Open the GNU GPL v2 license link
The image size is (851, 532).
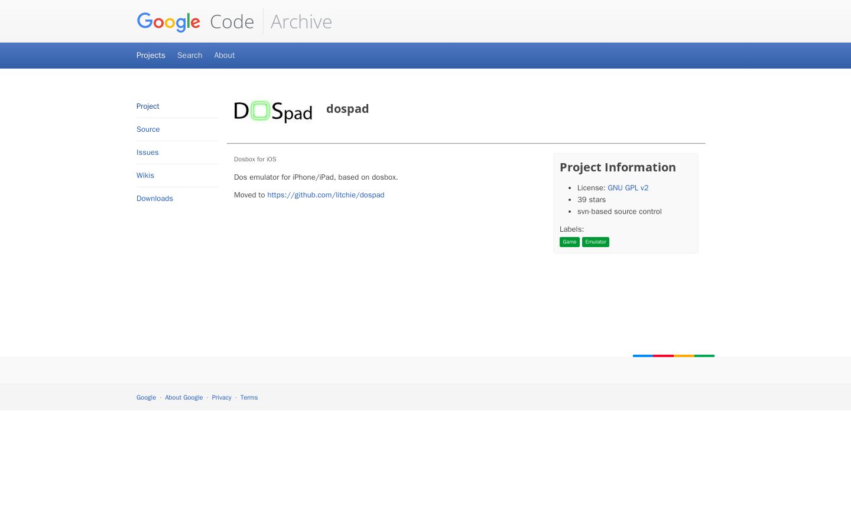coord(628,188)
